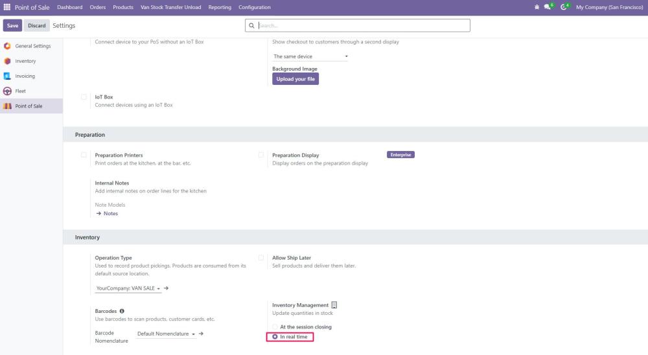The width and height of the screenshot is (648, 355).
Task: Click the Barcodes info icon
Action: tap(122, 311)
